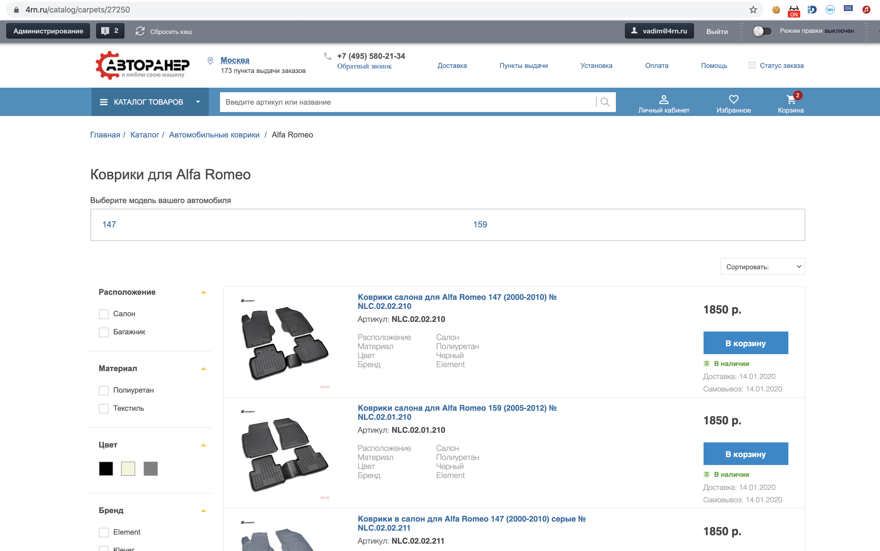
Task: Open Статус заказа menu item
Action: coord(782,66)
